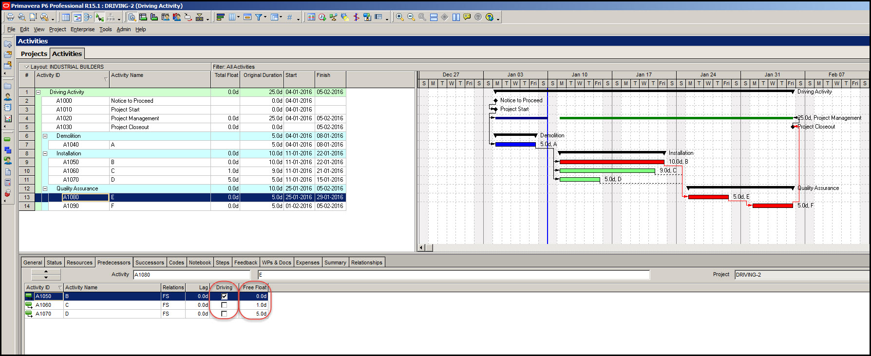
Task: Click the red dice Risks sidebar icon
Action: [x=8, y=193]
